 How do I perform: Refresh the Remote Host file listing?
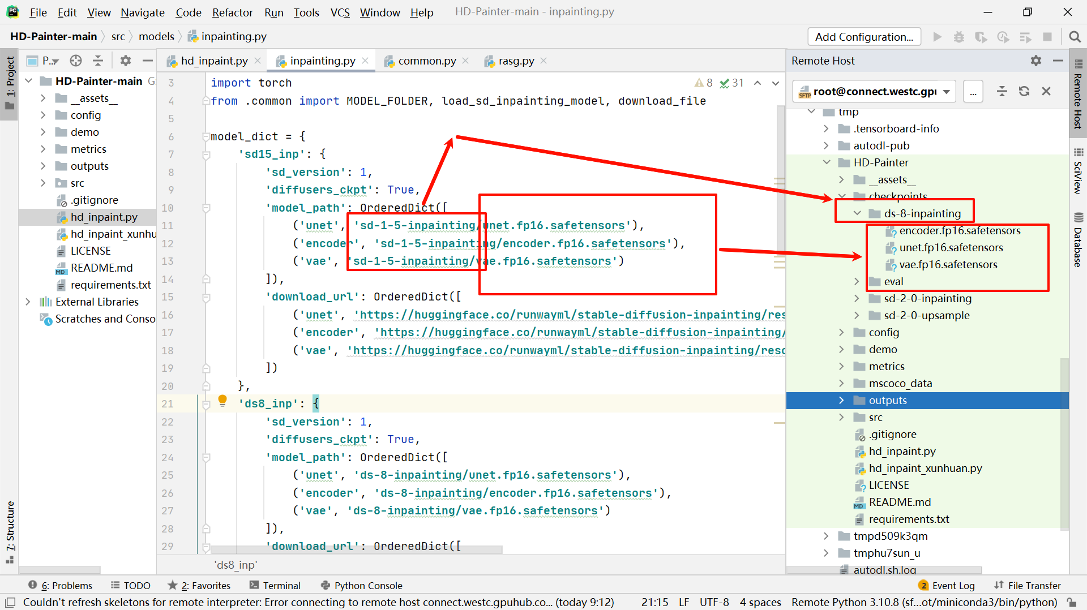(1024, 91)
